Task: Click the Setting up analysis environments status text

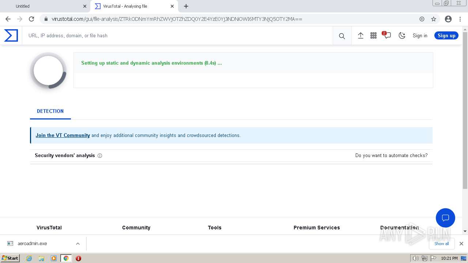Action: [x=151, y=63]
